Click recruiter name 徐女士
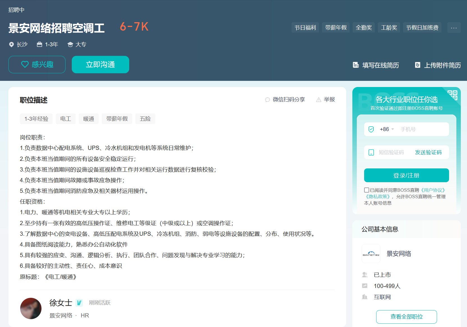Screen dimensions: 467x327 point(61,303)
